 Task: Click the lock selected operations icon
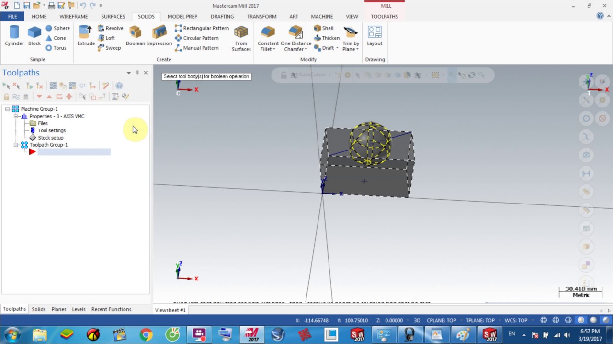point(6,97)
